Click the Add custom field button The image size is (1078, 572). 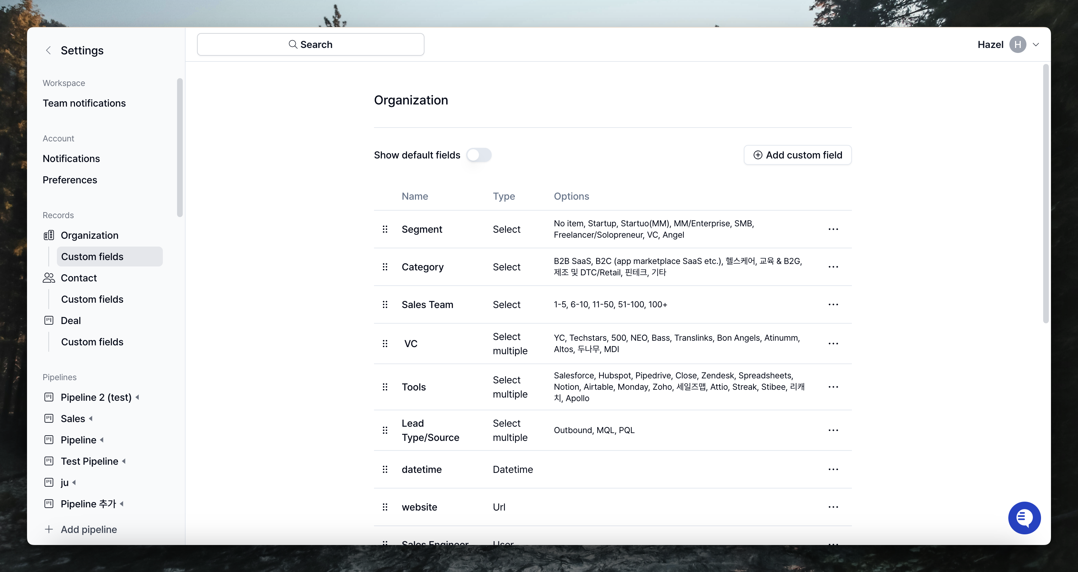(797, 155)
